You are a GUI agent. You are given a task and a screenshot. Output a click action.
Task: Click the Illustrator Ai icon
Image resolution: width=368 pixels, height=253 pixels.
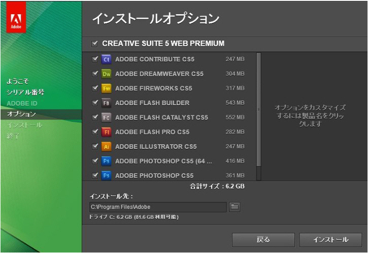(x=106, y=147)
